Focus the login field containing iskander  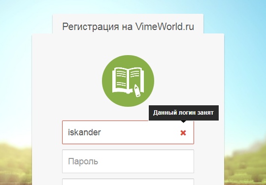click(x=128, y=132)
